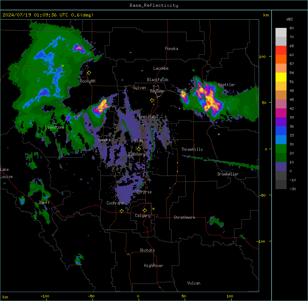Click the Lacombe city label
Screen dimensions: 308x301
(161, 68)
